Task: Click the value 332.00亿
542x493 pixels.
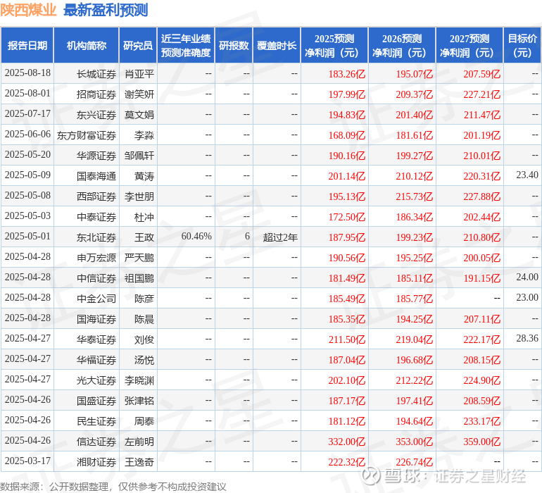Action: click(347, 442)
